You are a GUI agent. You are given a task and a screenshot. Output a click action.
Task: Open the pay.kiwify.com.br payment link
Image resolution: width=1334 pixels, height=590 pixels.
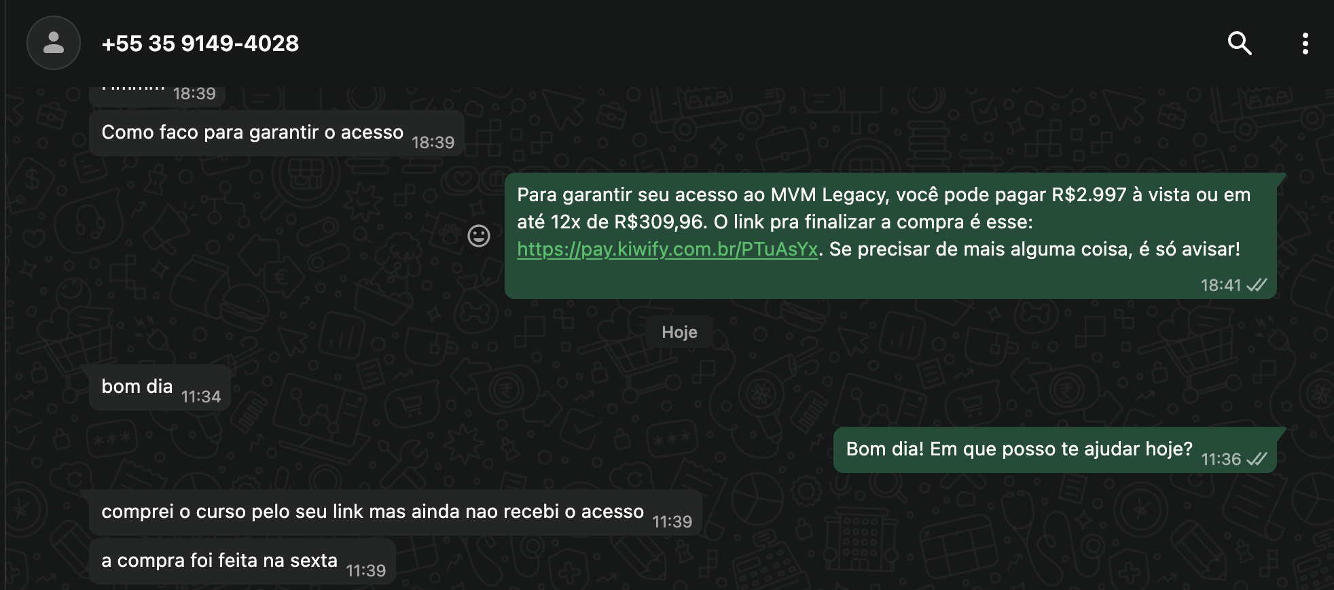click(x=666, y=249)
